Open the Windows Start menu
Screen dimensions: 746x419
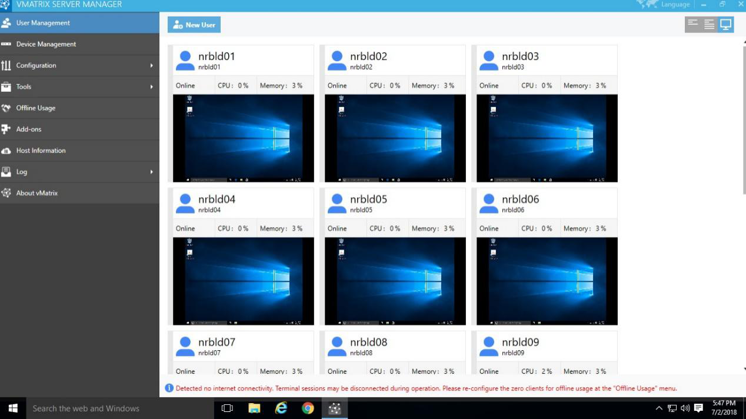coord(13,408)
